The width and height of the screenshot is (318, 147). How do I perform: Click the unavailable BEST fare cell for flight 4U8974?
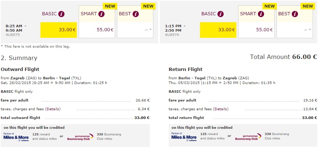click(295, 30)
